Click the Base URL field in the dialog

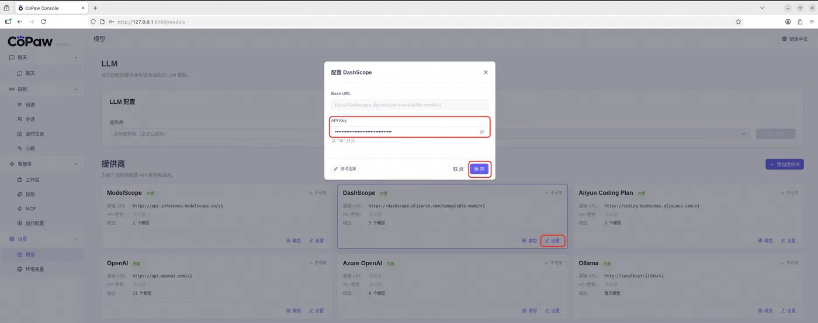(x=410, y=105)
